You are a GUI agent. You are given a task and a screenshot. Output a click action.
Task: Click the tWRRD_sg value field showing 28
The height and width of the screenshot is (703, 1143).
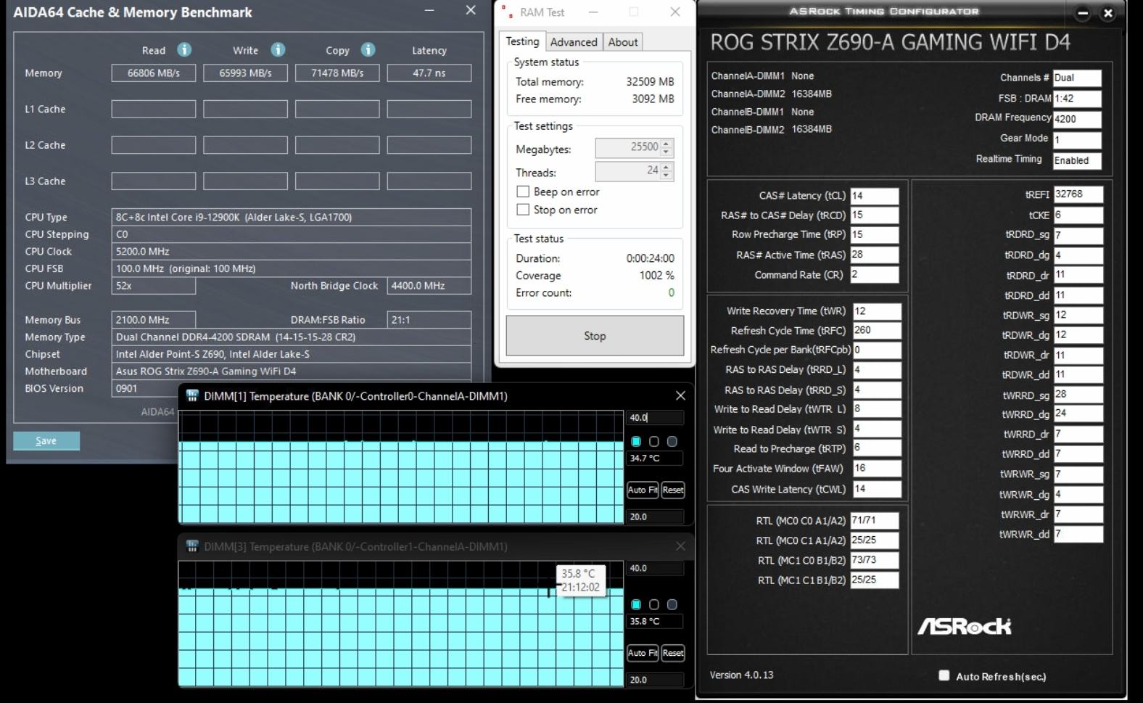tap(1078, 394)
